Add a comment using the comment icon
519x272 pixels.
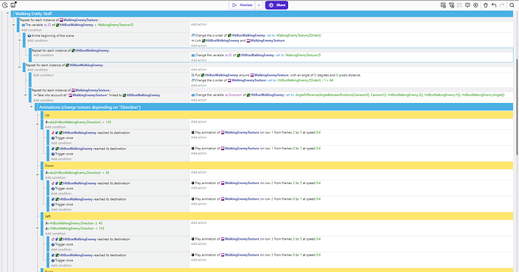point(467,5)
